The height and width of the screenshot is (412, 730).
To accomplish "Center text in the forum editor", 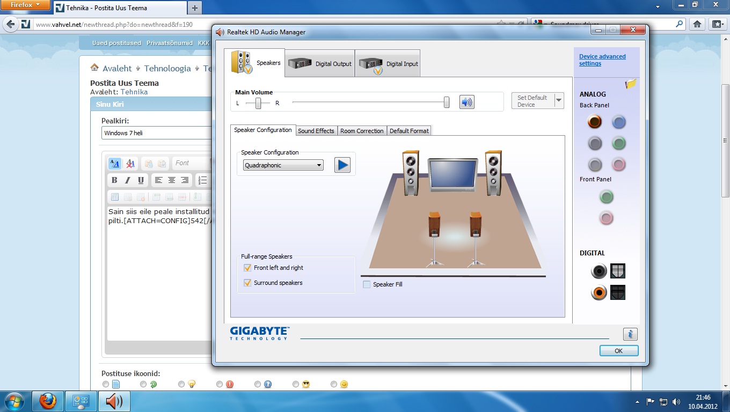I will (x=172, y=180).
